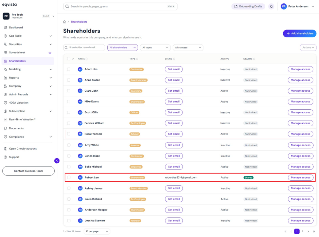Sort by the Email column arrows
This screenshot has width=319, height=237.
174,59
